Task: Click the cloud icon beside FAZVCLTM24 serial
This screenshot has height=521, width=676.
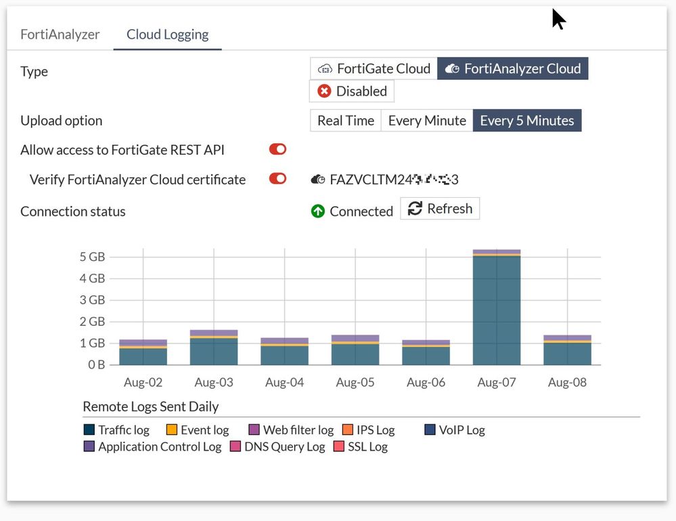Action: [x=318, y=180]
